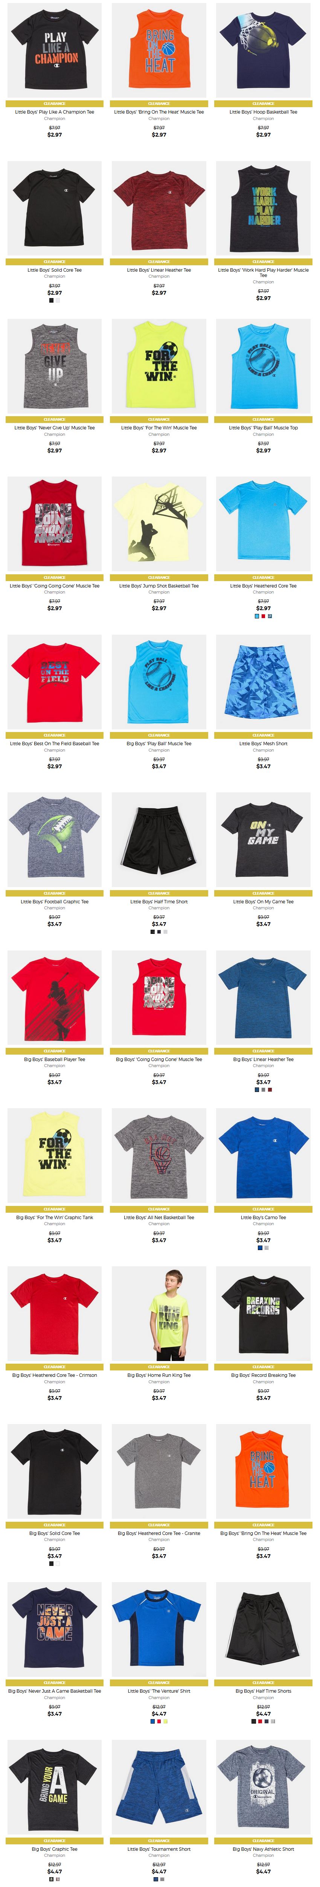
Task: Choose the black swatch under Little Boys' Half Time Short
Action: [x=153, y=931]
